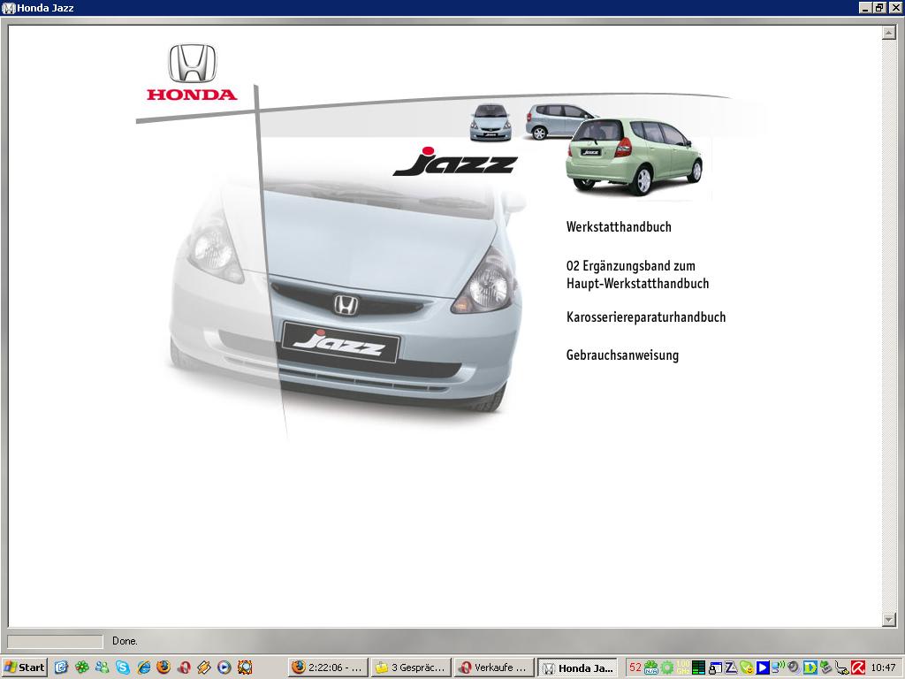Launch Windows Media Player quick launch icon

tap(224, 668)
